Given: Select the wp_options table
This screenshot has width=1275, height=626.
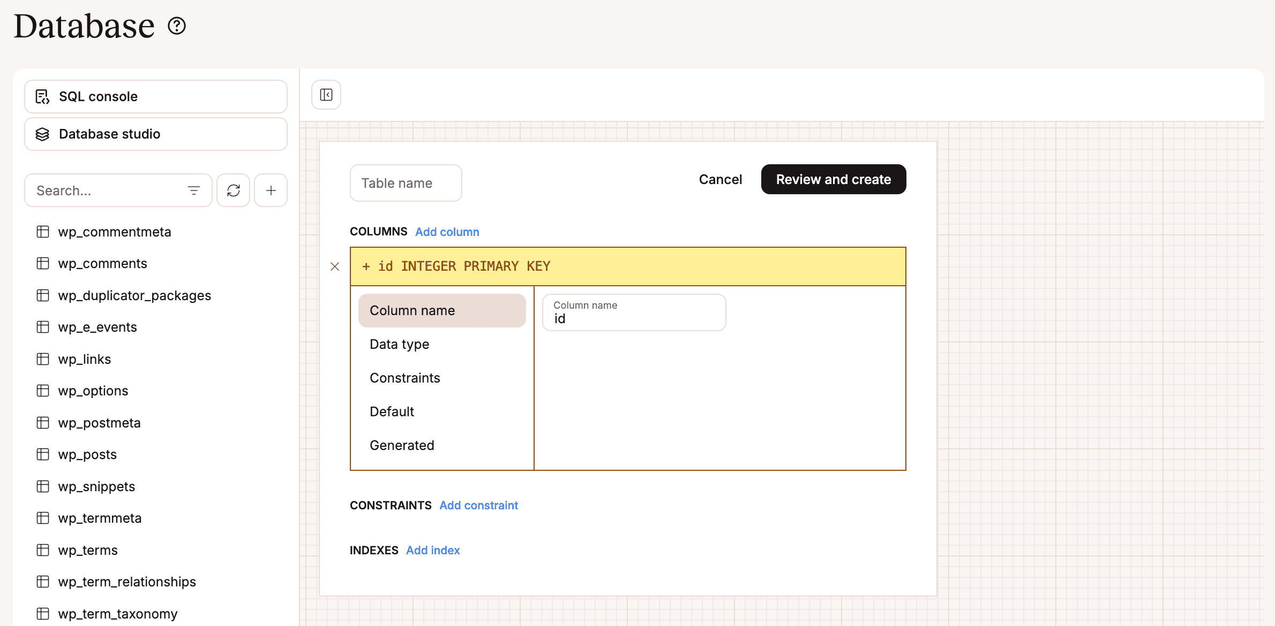Looking at the screenshot, I should coord(93,391).
